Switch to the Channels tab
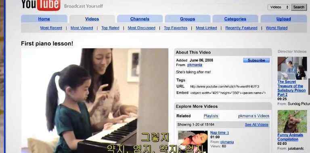Viewport: 310px width, 153px height. click(140, 19)
